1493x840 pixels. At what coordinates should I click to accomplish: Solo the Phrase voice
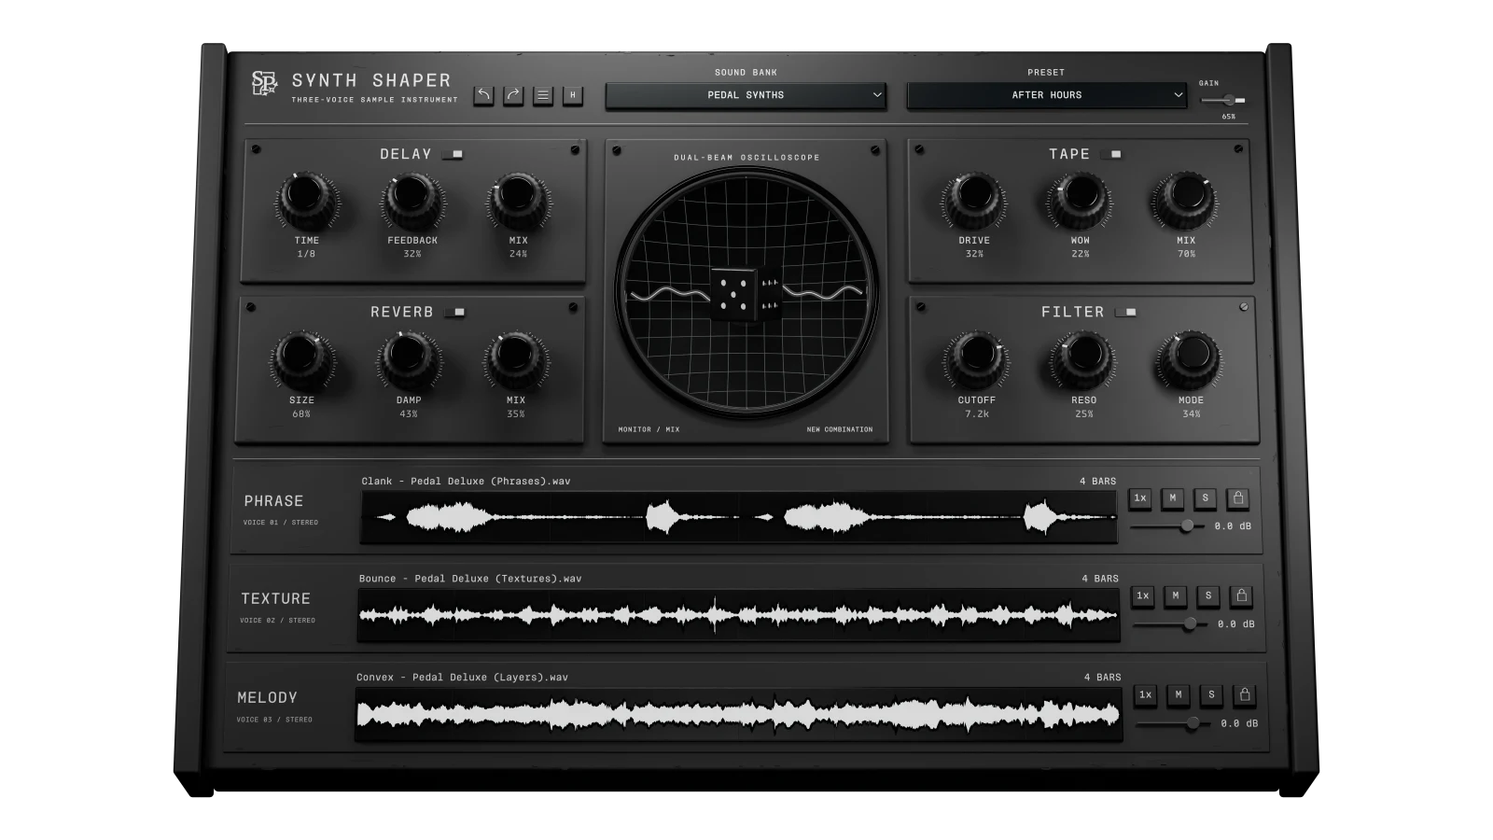point(1206,498)
